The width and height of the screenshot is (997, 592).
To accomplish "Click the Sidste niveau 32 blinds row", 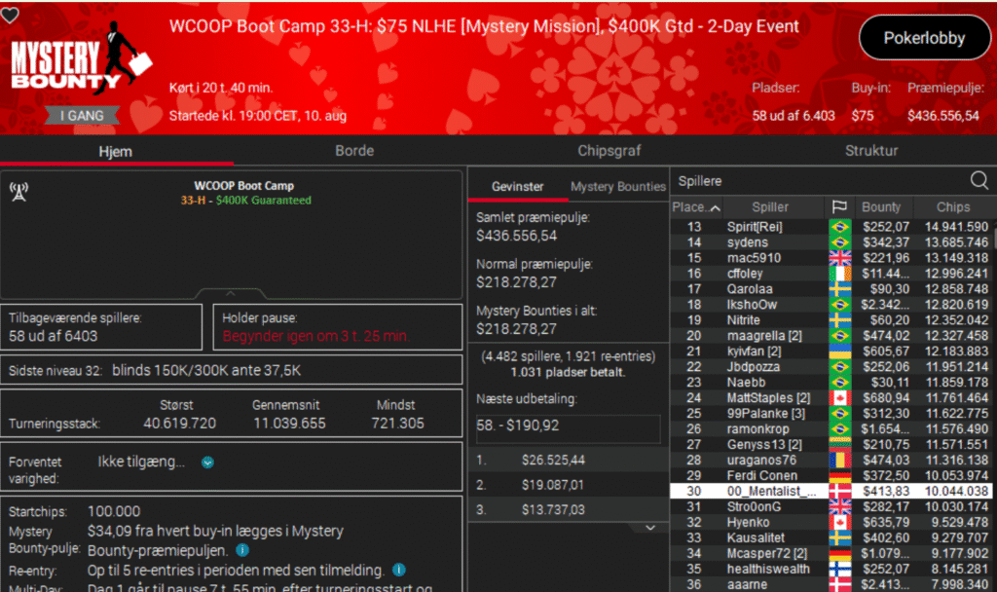I will (x=232, y=370).
